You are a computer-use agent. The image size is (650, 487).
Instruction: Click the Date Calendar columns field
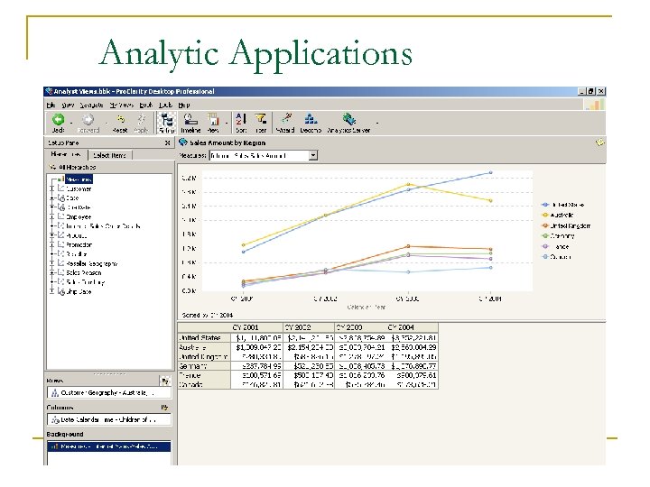point(109,419)
